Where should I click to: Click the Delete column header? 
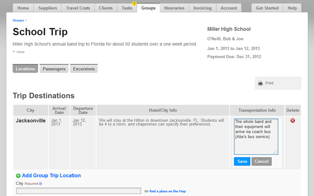293,110
